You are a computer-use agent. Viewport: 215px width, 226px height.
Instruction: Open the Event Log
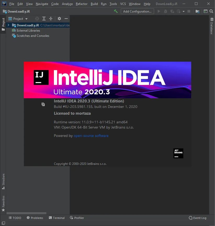tap(197, 218)
